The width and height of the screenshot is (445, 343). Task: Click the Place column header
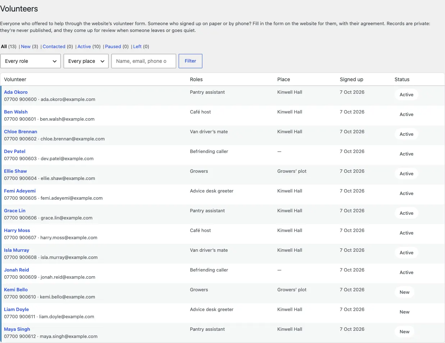[284, 79]
